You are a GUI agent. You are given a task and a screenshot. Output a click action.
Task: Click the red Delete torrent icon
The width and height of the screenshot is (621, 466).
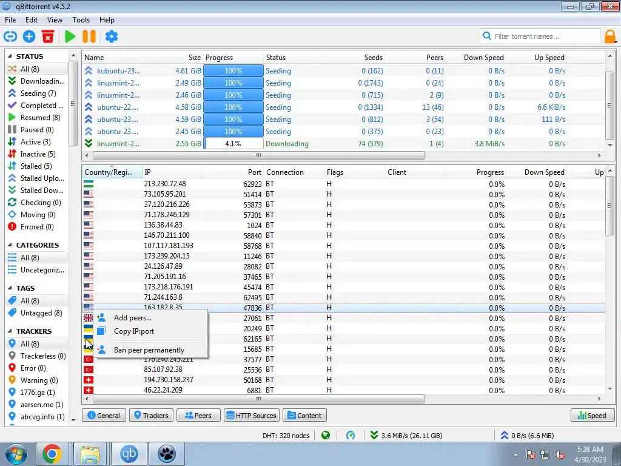click(47, 36)
